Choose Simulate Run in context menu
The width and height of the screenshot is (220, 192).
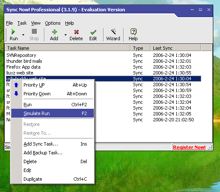(x=53, y=113)
